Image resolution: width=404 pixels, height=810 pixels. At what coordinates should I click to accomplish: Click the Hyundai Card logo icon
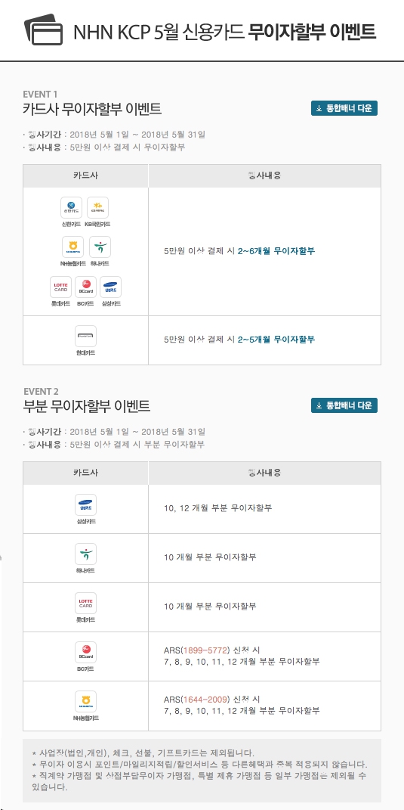coord(85,336)
